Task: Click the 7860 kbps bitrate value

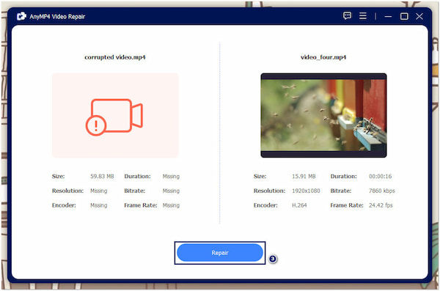Action: 381,191
